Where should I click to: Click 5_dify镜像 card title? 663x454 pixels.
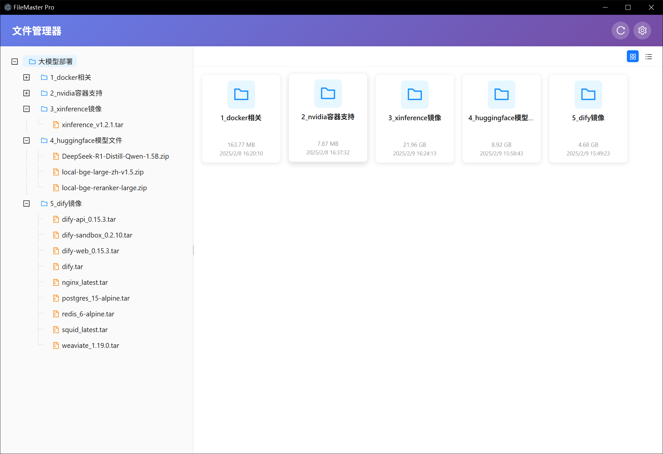(588, 118)
